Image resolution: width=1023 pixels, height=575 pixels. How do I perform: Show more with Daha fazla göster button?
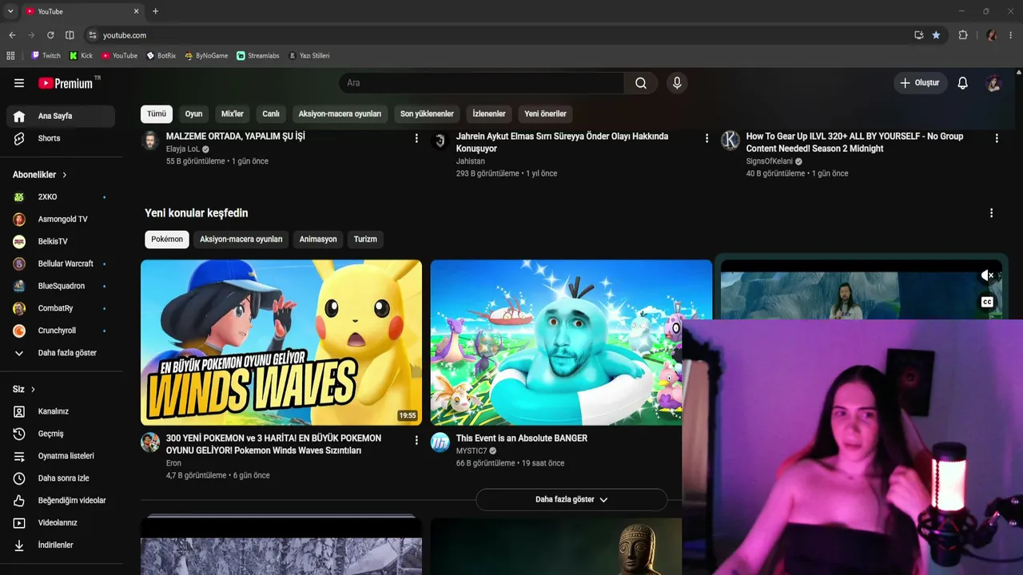571,500
